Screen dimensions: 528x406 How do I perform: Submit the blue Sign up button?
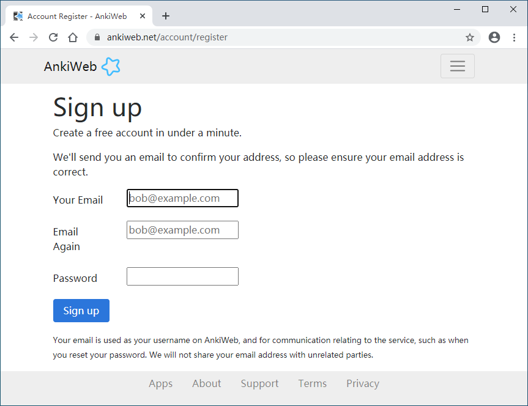coord(81,311)
